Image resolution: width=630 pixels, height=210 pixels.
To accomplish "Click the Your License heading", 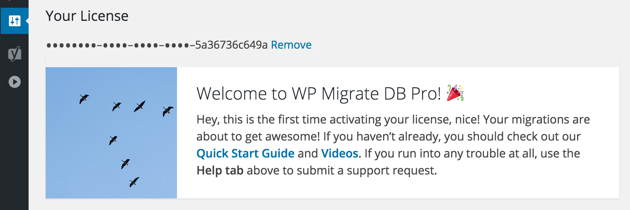I will coord(87,16).
